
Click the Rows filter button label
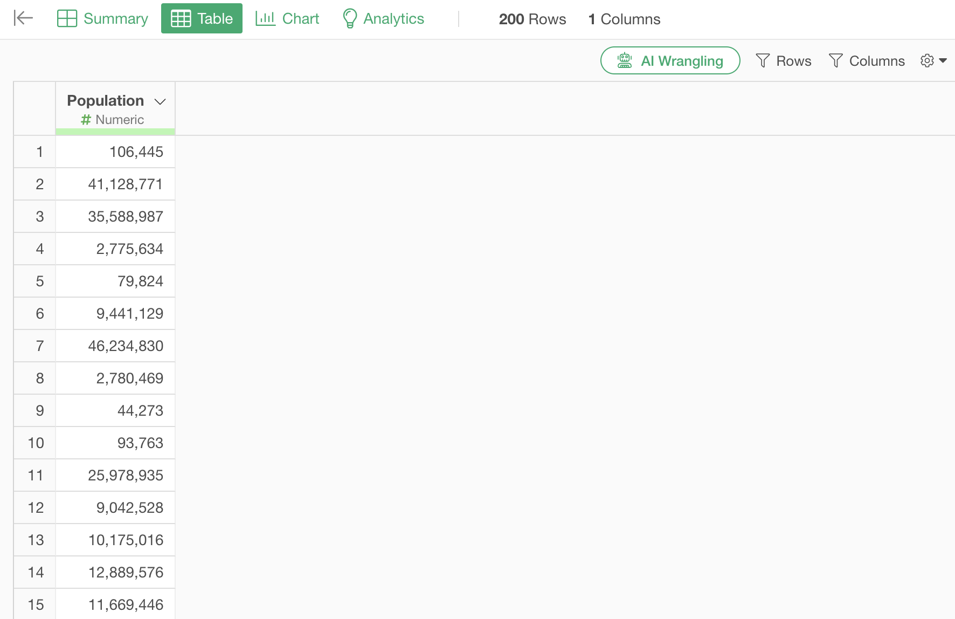click(x=793, y=61)
